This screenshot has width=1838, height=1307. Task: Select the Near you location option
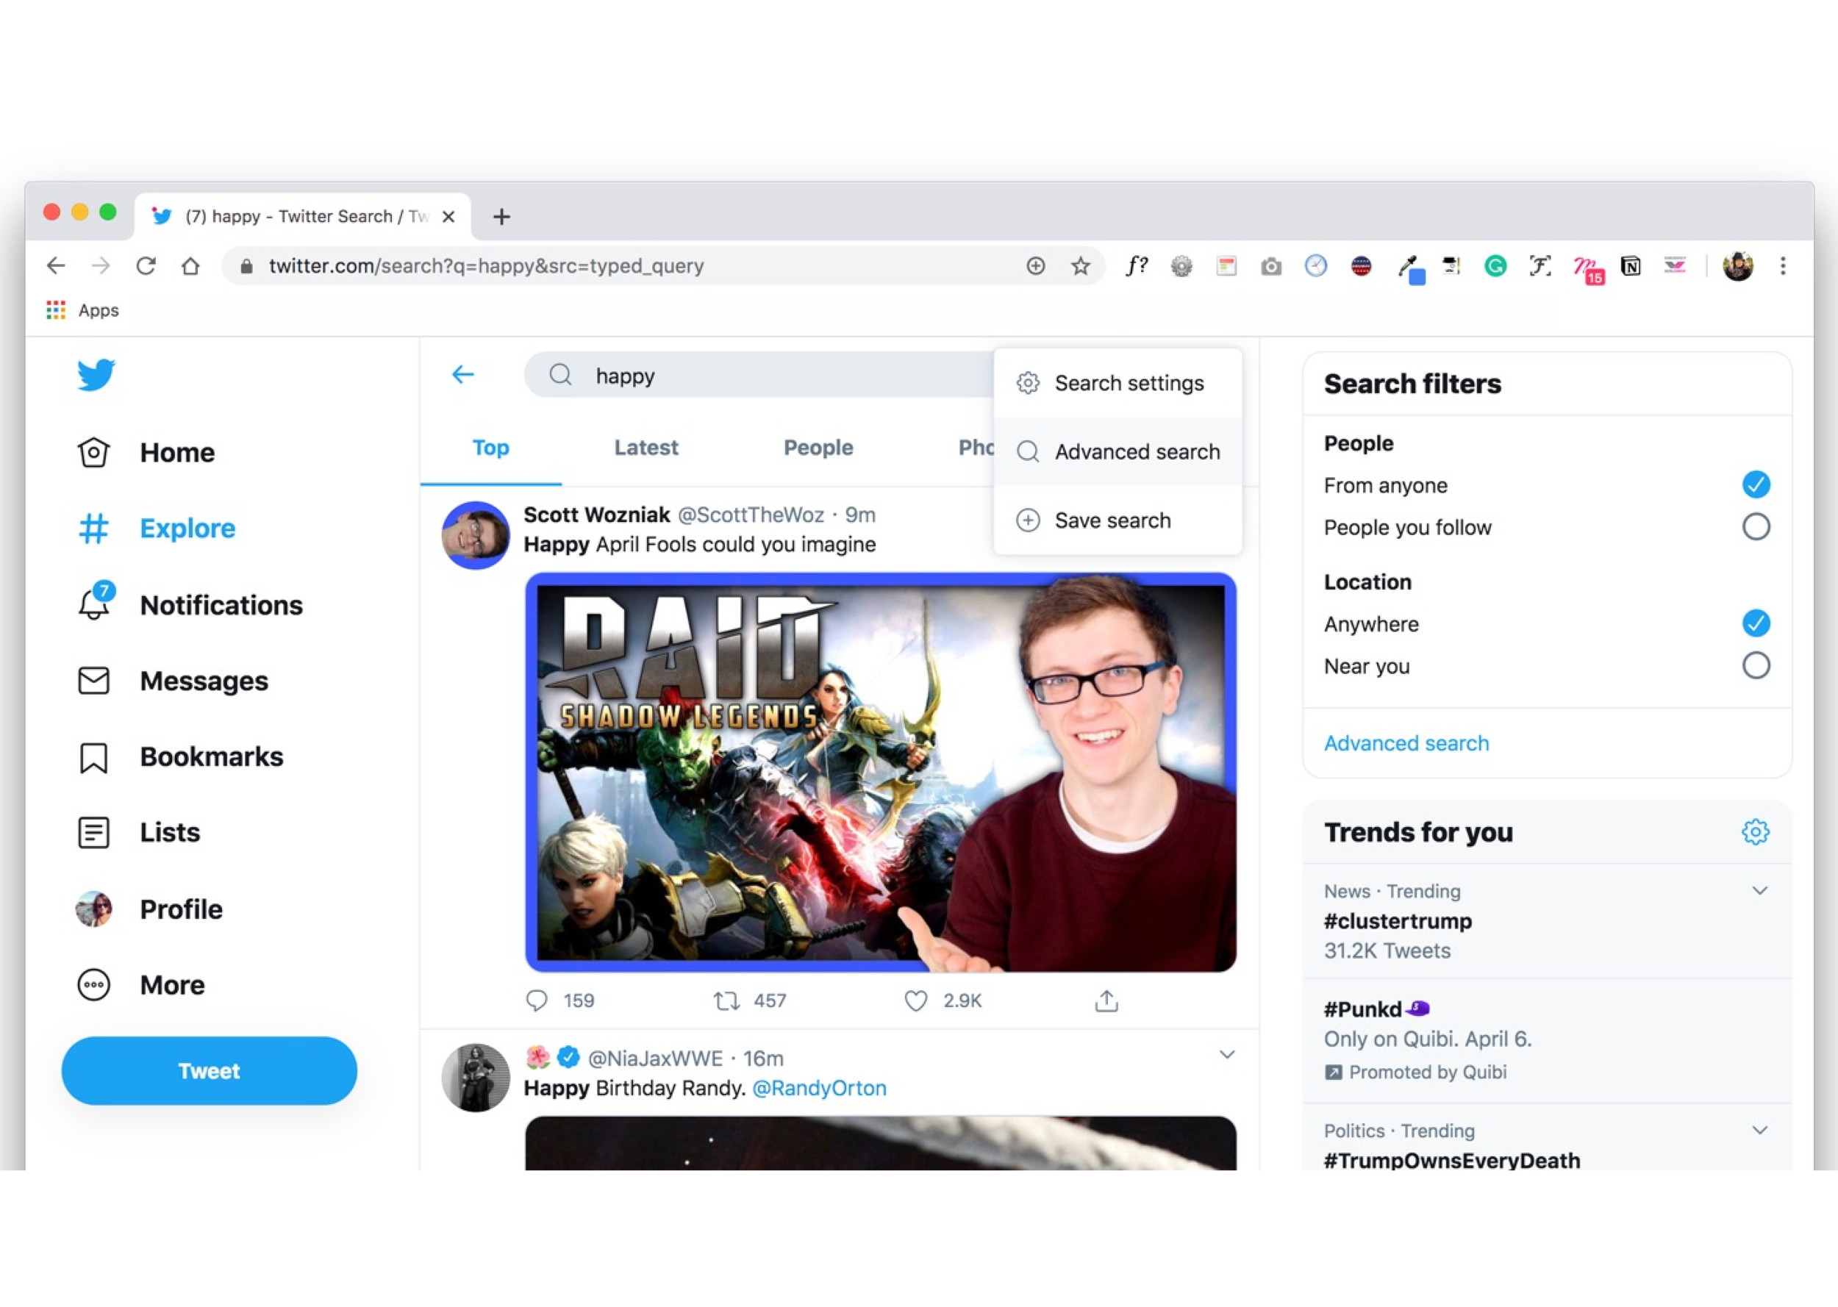(1756, 665)
